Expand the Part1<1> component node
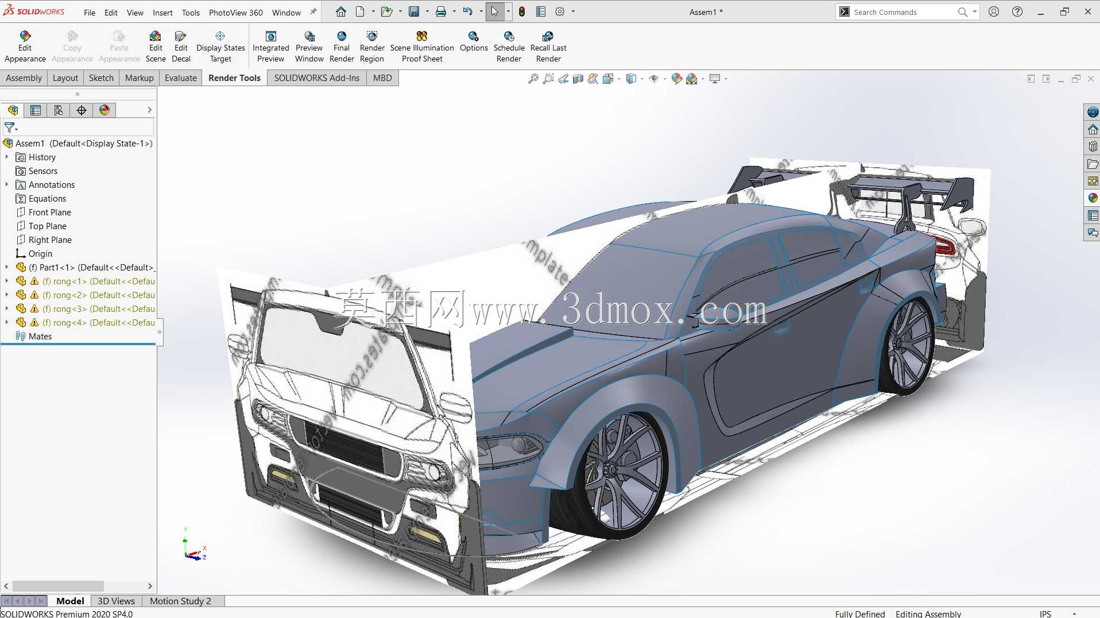 coord(7,267)
